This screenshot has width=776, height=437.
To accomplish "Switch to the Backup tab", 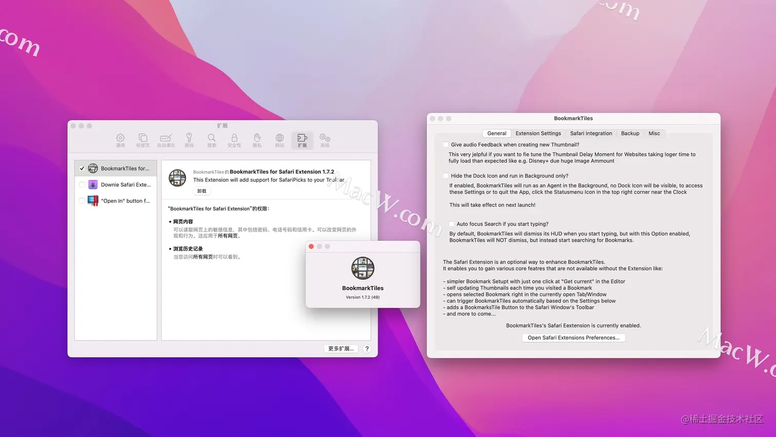I will tap(630, 134).
